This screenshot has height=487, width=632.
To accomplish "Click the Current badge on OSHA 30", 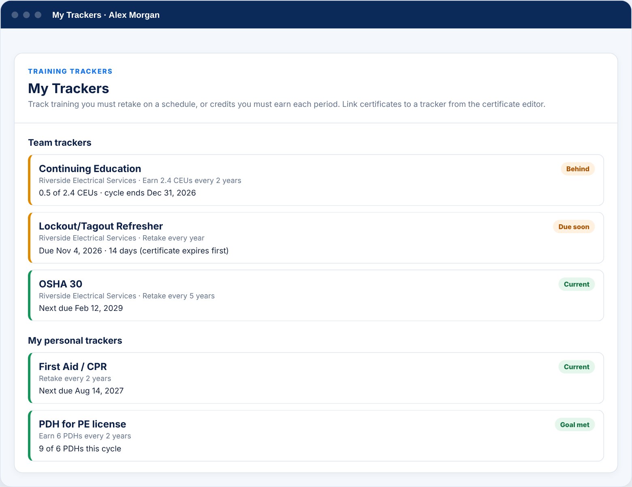I will click(x=576, y=285).
